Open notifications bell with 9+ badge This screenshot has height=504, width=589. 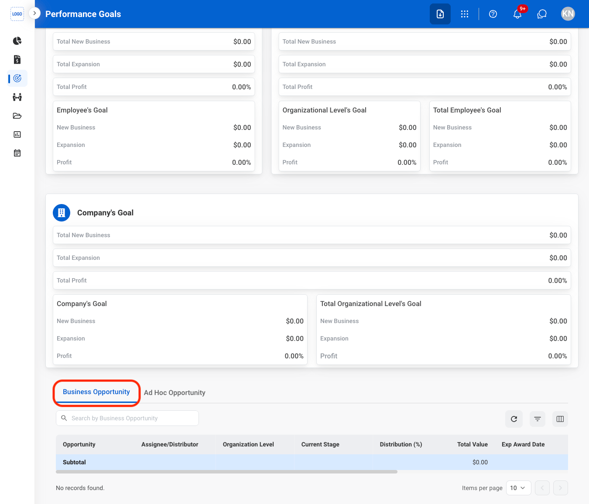517,14
